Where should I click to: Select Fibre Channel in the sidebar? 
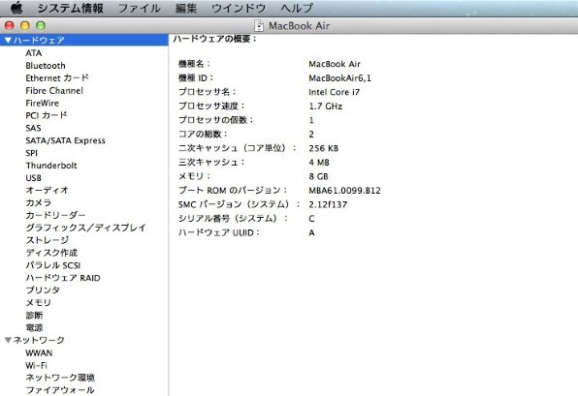(54, 91)
